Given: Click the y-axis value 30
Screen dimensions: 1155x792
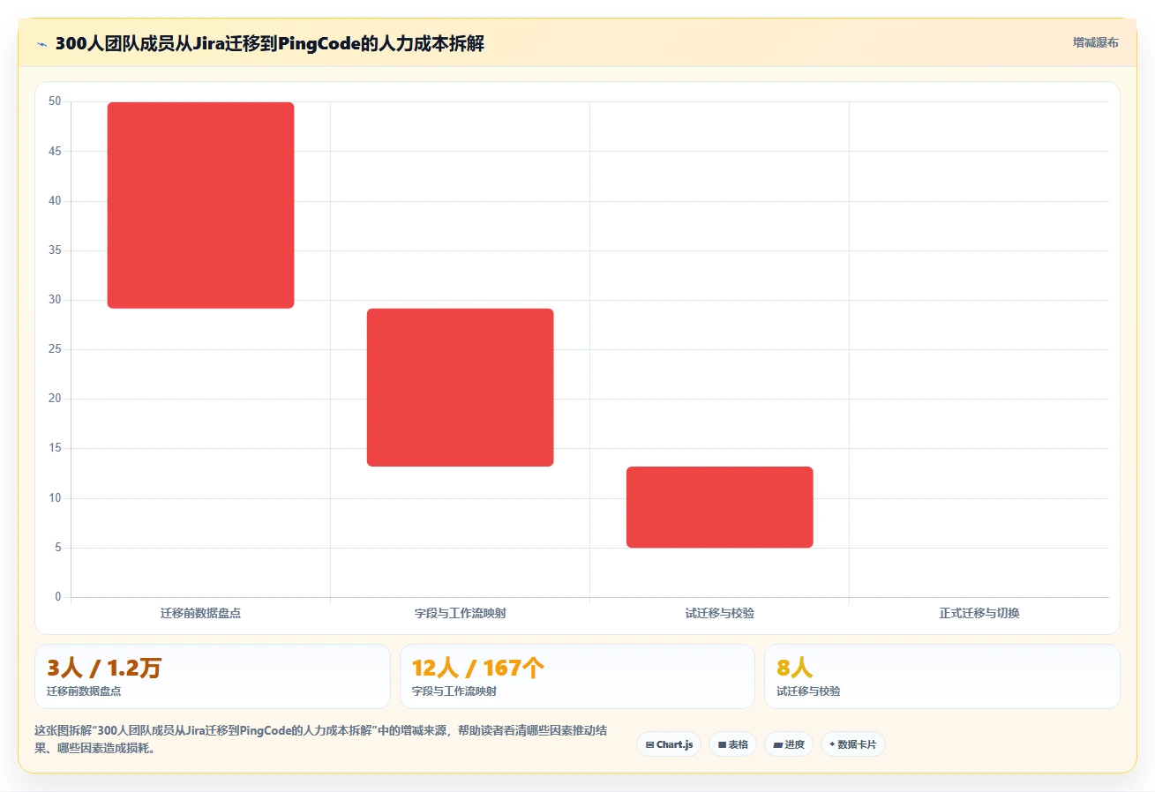Looking at the screenshot, I should (x=55, y=300).
